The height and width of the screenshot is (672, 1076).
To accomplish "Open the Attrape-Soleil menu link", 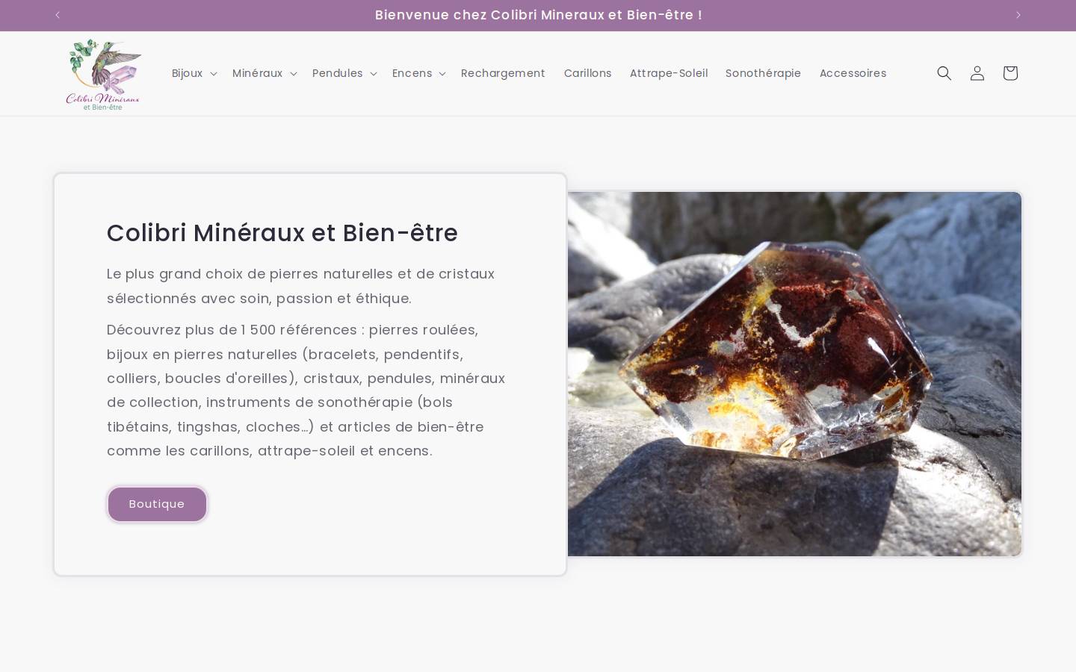I will pyautogui.click(x=669, y=73).
